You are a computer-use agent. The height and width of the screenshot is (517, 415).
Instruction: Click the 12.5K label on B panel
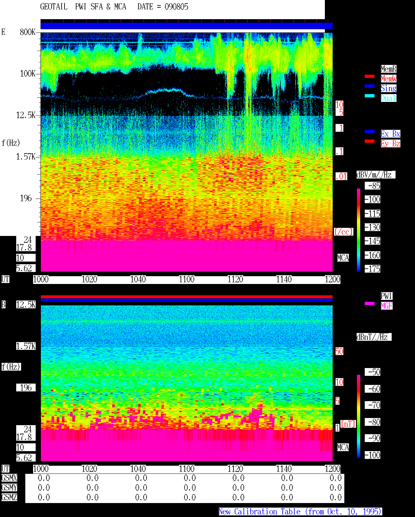[26, 304]
